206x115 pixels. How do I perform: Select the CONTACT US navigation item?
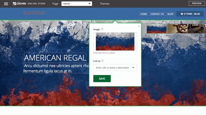click(x=157, y=14)
